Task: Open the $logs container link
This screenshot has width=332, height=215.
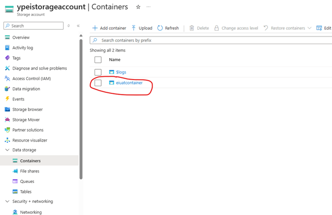Action: tap(121, 72)
